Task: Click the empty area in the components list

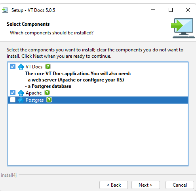Action: (x=98, y=134)
